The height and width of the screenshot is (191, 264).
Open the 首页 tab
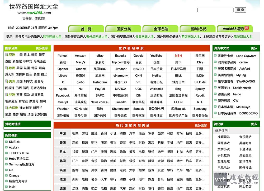pos(86,29)
